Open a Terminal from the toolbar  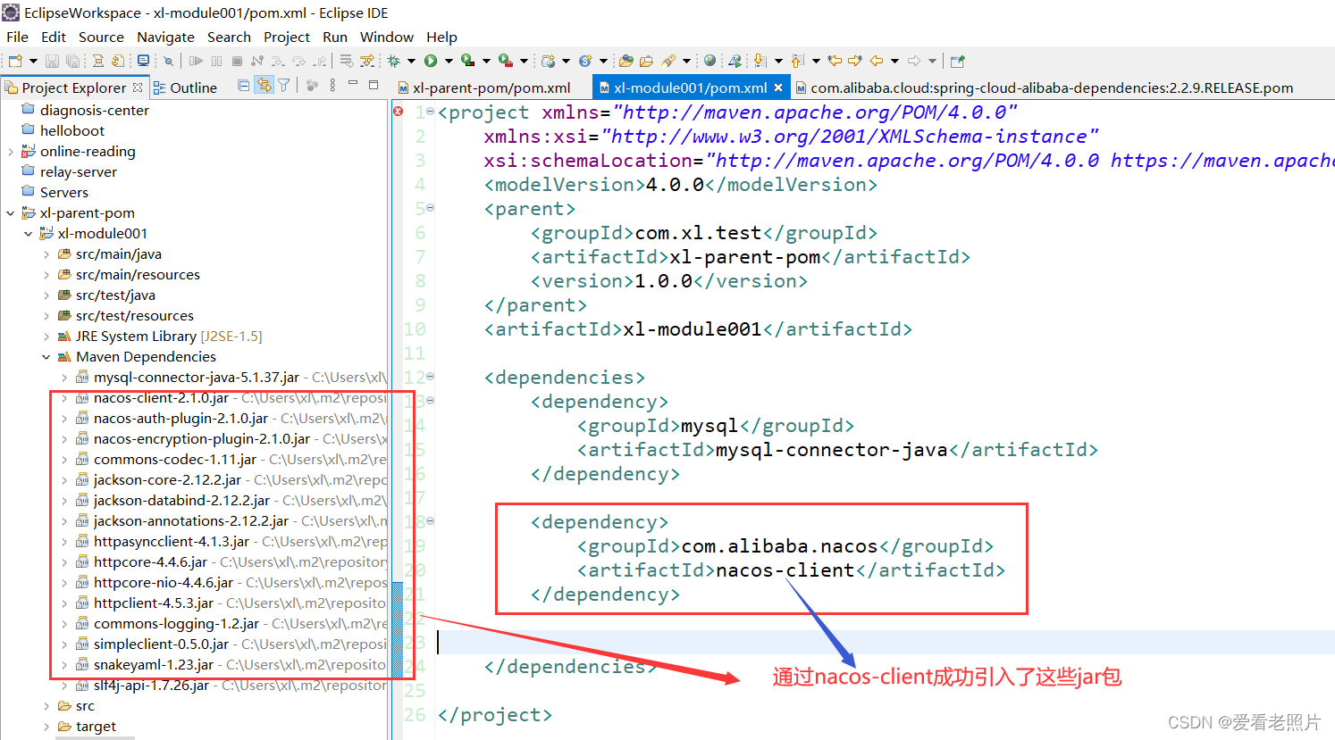[143, 61]
